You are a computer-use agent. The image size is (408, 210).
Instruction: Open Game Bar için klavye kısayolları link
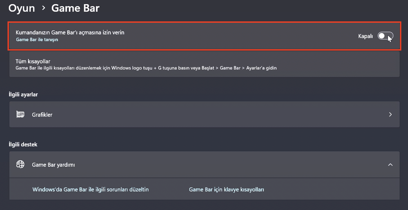[226, 189]
